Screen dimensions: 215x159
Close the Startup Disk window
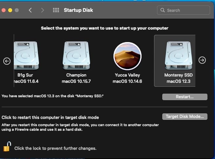point(3,10)
